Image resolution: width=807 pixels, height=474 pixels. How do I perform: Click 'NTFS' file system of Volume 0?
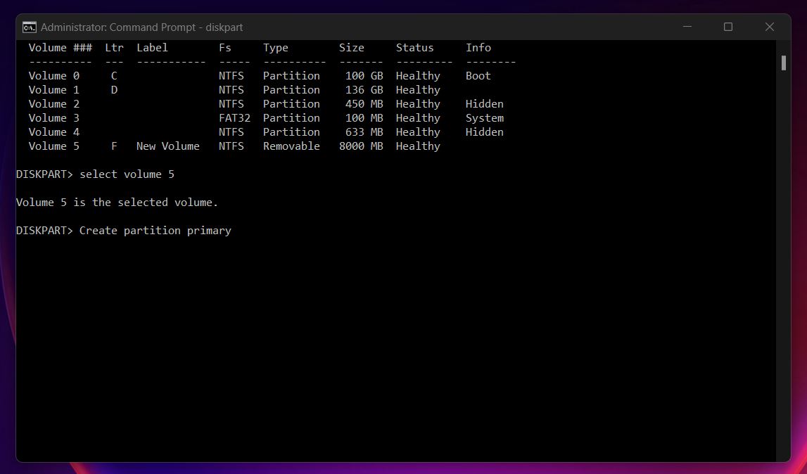231,76
